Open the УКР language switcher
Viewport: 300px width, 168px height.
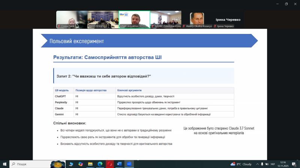[x=273, y=164]
